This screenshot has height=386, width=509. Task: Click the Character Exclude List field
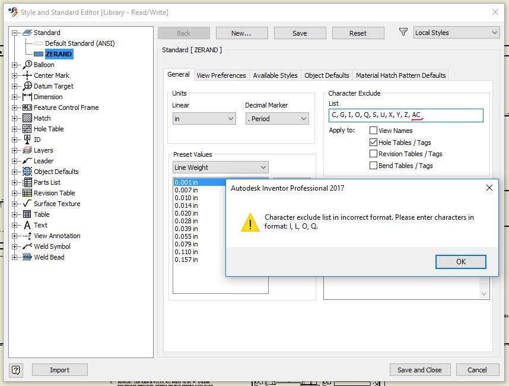click(x=406, y=115)
